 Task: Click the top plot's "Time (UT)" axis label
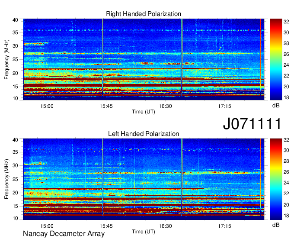144,112
